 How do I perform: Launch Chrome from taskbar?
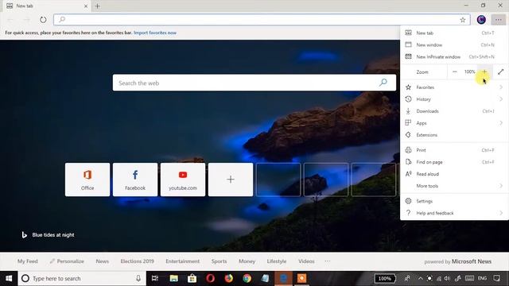247,278
